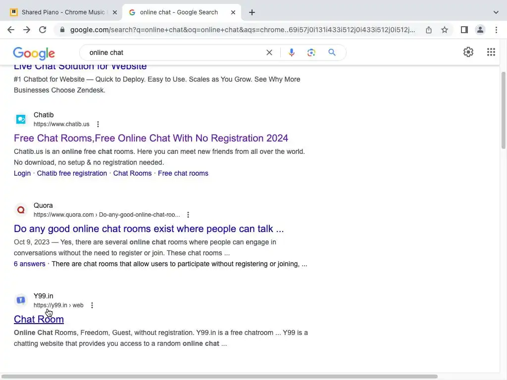
Task: Click inside the online chat search field
Action: (175, 52)
